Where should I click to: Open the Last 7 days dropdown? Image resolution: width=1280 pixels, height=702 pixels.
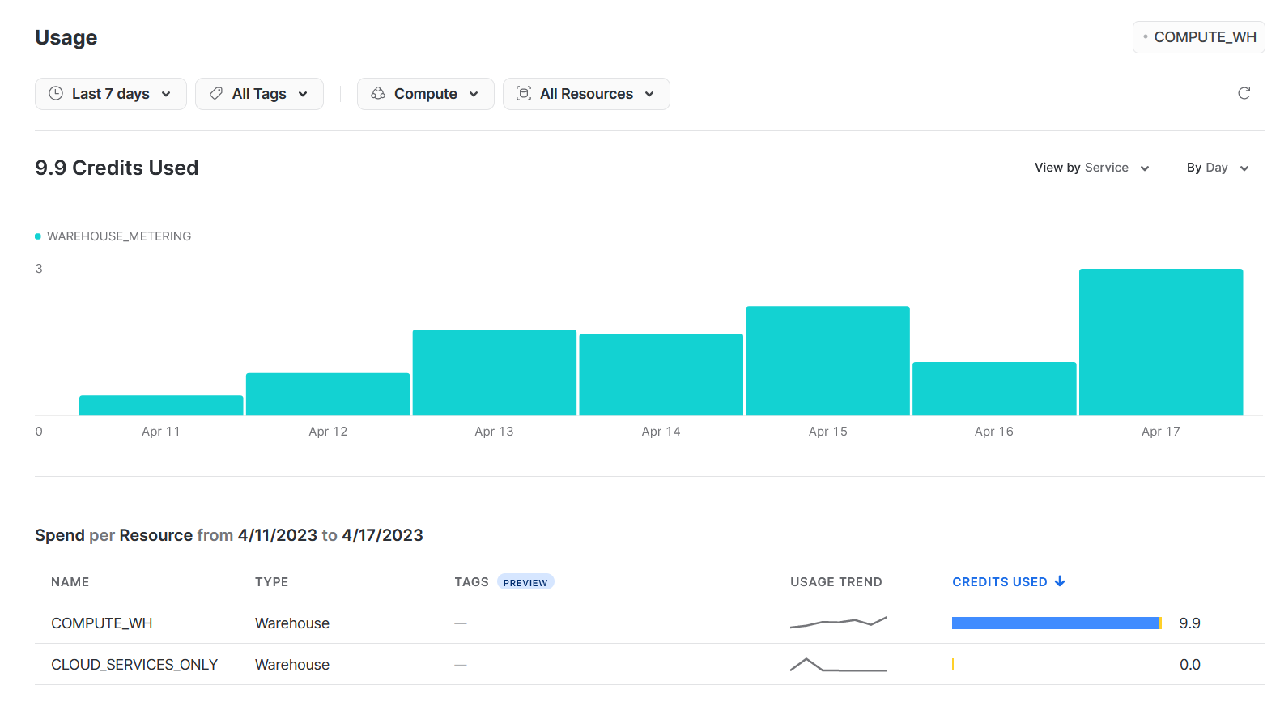[x=110, y=94]
